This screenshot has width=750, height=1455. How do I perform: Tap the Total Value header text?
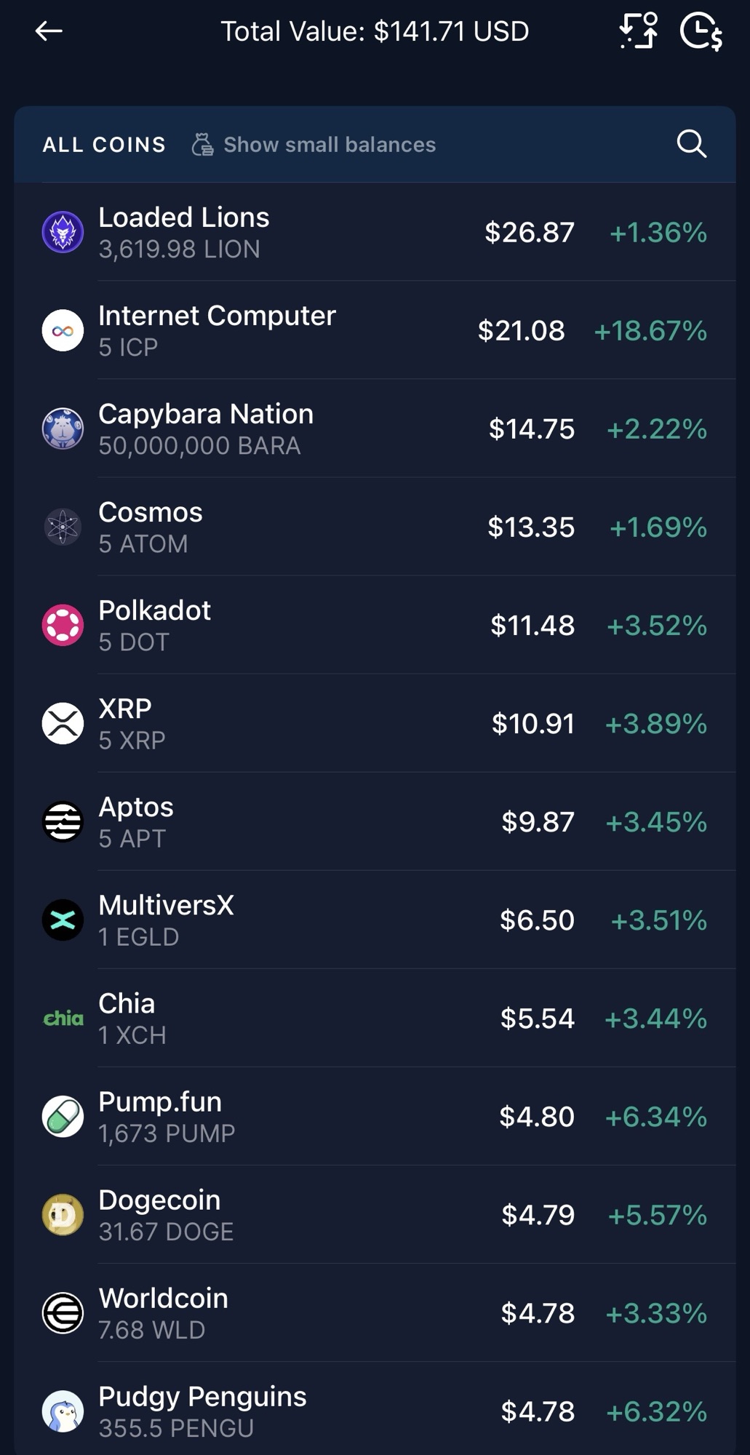click(375, 31)
